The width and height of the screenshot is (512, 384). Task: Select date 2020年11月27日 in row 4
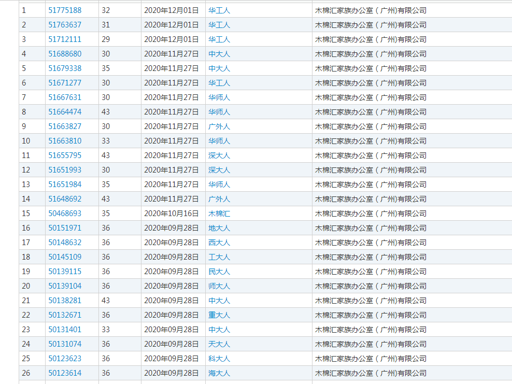coord(172,54)
